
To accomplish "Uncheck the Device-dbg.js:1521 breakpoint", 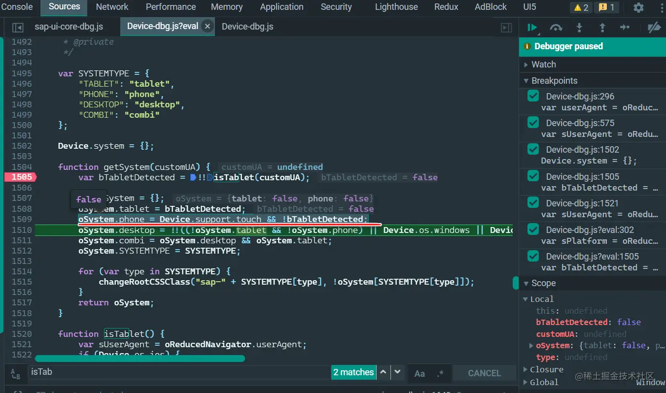I will point(533,203).
